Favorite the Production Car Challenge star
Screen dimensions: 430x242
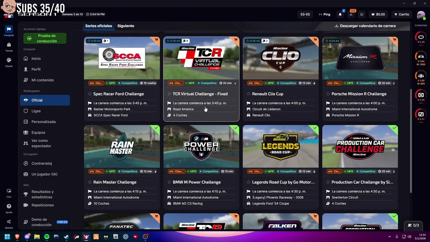[328, 182]
